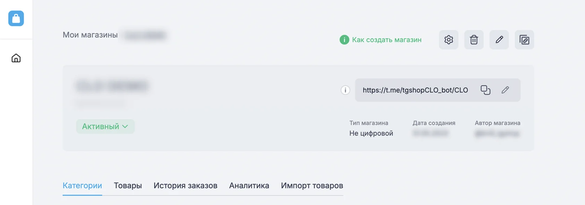Image resolution: width=585 pixels, height=205 pixels.
Task: Select the edit store pencil icon
Action: (x=499, y=40)
